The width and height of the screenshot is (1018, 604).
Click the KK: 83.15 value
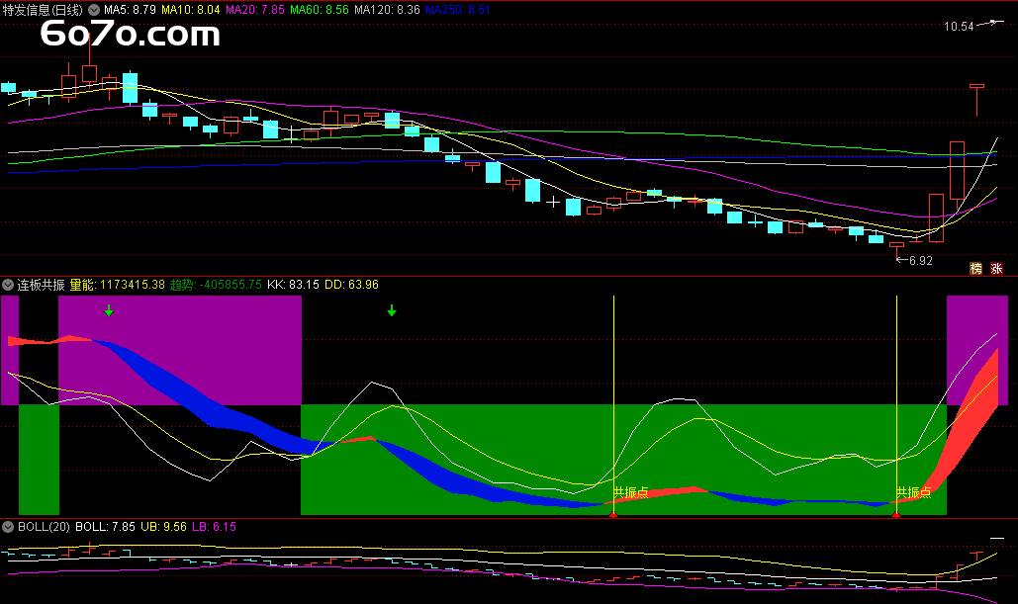294,285
